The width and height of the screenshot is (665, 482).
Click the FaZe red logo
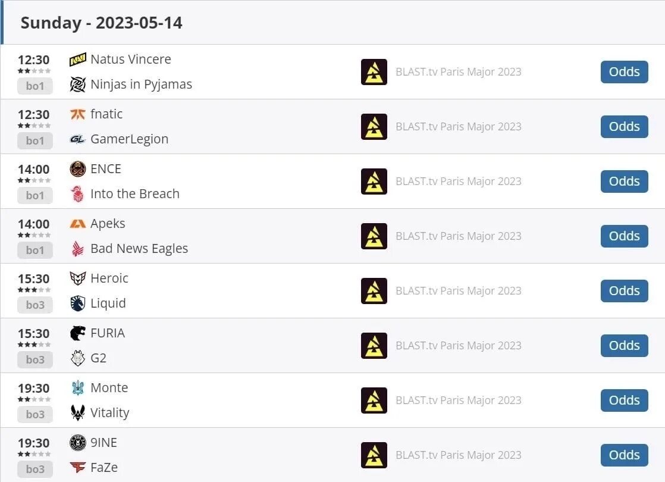pyautogui.click(x=77, y=468)
